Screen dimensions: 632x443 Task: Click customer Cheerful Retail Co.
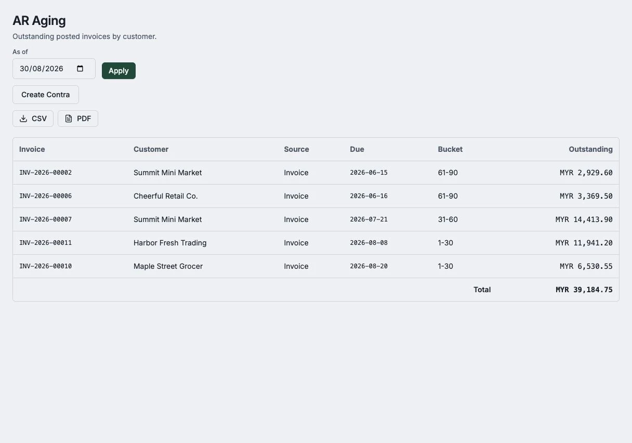coord(166,196)
